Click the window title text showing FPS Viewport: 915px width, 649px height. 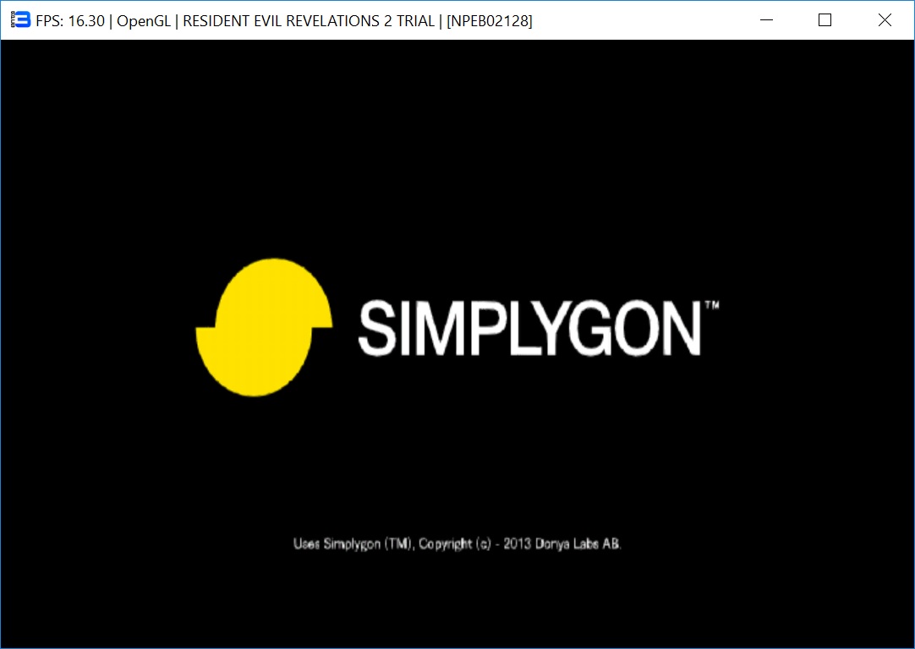pos(283,21)
